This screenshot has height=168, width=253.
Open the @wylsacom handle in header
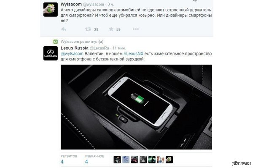[x=94, y=5]
